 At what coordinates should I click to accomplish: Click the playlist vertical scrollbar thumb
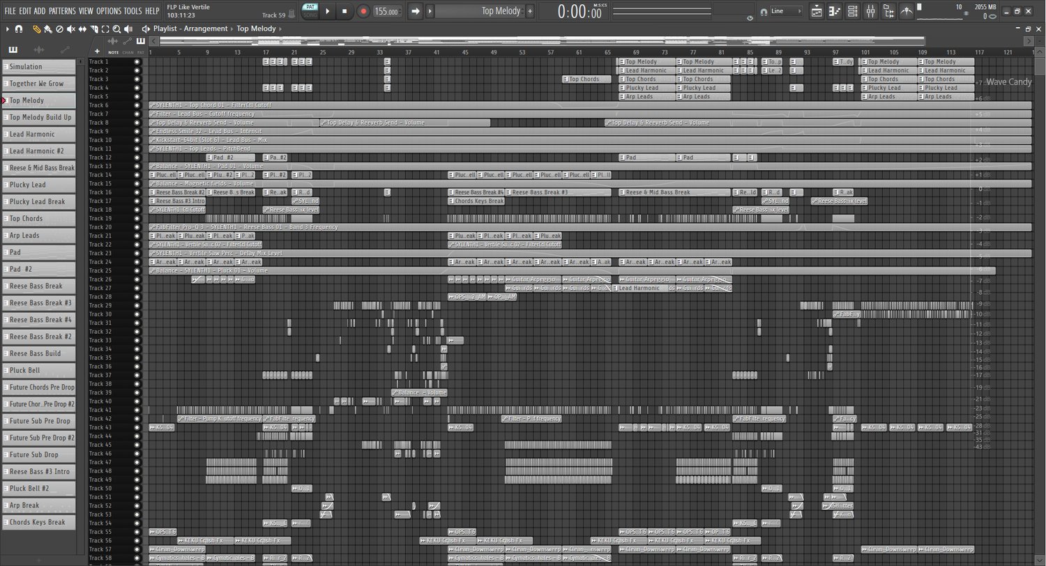click(1040, 66)
